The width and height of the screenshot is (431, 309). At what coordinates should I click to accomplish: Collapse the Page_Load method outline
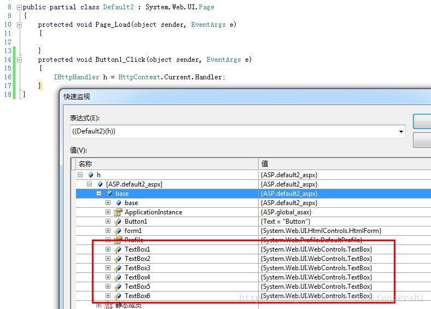click(x=19, y=25)
